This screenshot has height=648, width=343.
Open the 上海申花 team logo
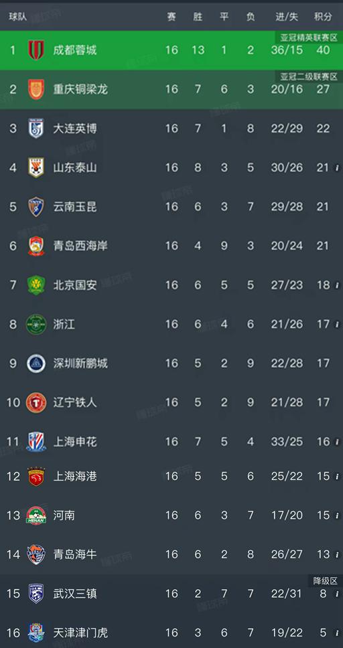click(36, 441)
